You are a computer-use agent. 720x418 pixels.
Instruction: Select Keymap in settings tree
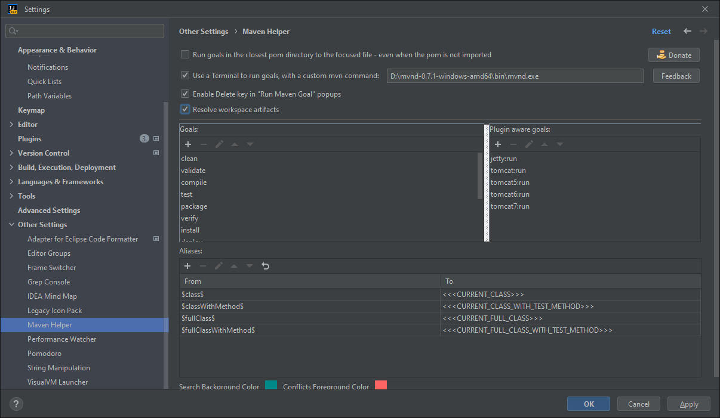[x=31, y=110]
